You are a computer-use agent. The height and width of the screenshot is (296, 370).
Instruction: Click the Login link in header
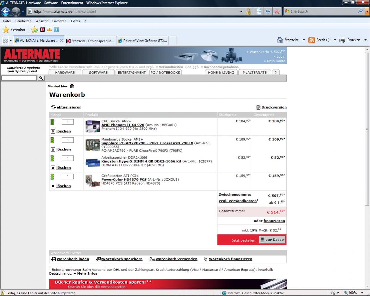coord(281,56)
